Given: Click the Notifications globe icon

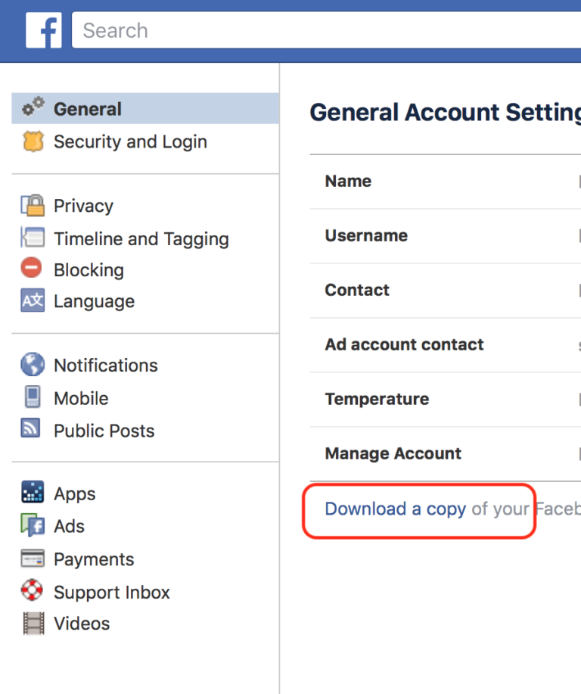Looking at the screenshot, I should pos(33,364).
